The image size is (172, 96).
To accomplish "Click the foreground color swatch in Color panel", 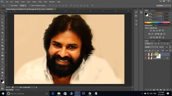I will coord(146,14).
